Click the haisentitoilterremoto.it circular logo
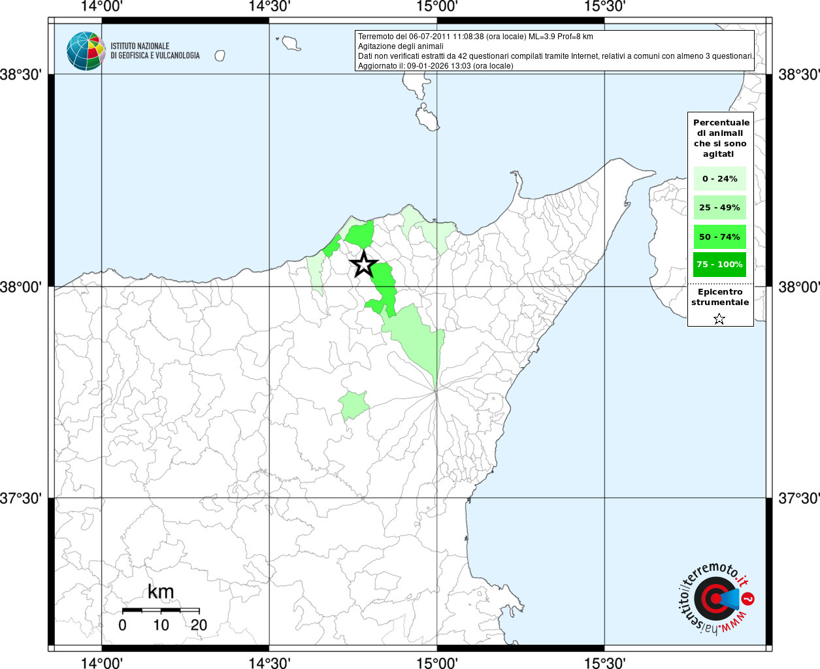Screen dimensions: 820x669 tap(715, 598)
